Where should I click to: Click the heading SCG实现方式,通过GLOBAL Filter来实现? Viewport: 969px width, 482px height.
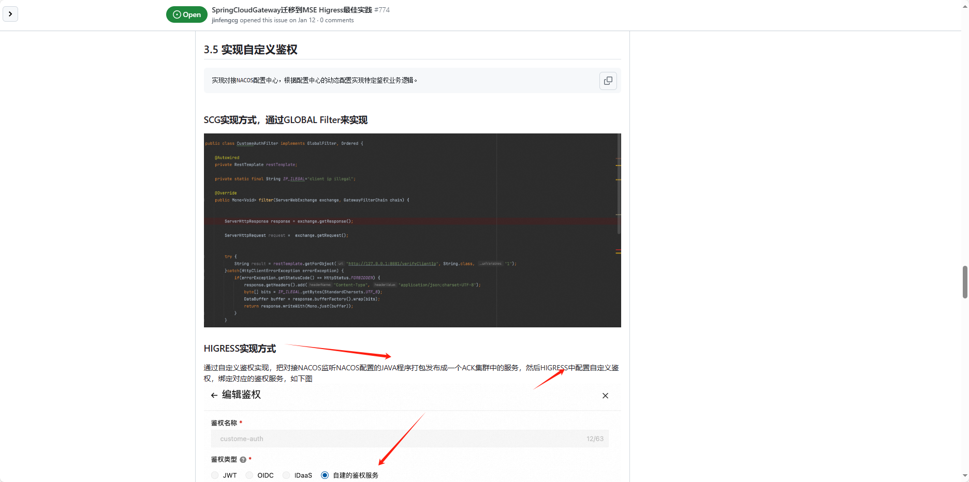tap(286, 120)
